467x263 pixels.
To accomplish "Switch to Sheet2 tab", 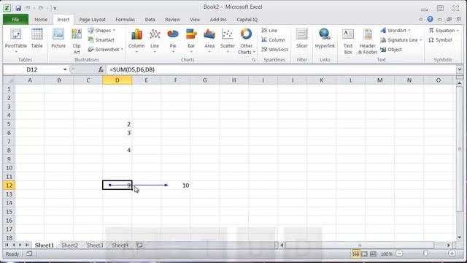I will coord(69,245).
